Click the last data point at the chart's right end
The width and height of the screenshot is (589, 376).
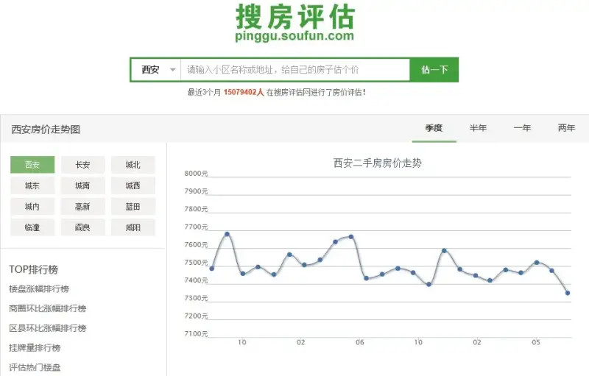(568, 293)
